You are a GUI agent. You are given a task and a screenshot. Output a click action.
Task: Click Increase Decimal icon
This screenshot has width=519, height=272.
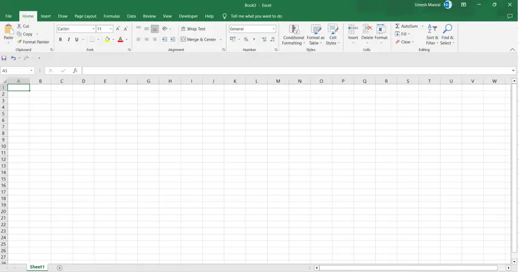pos(264,39)
